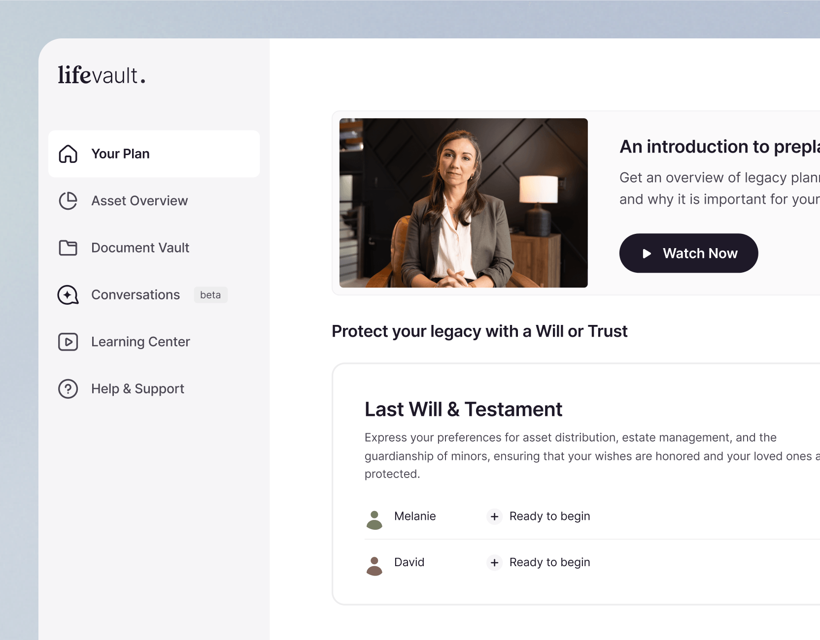Go to Asset Overview in sidebar
Image resolution: width=820 pixels, height=640 pixels.
(139, 201)
